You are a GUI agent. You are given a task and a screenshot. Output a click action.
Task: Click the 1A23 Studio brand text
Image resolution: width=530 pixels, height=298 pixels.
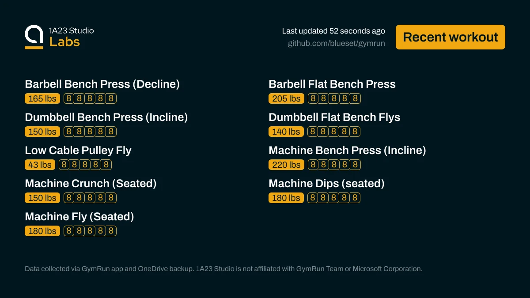click(x=72, y=30)
